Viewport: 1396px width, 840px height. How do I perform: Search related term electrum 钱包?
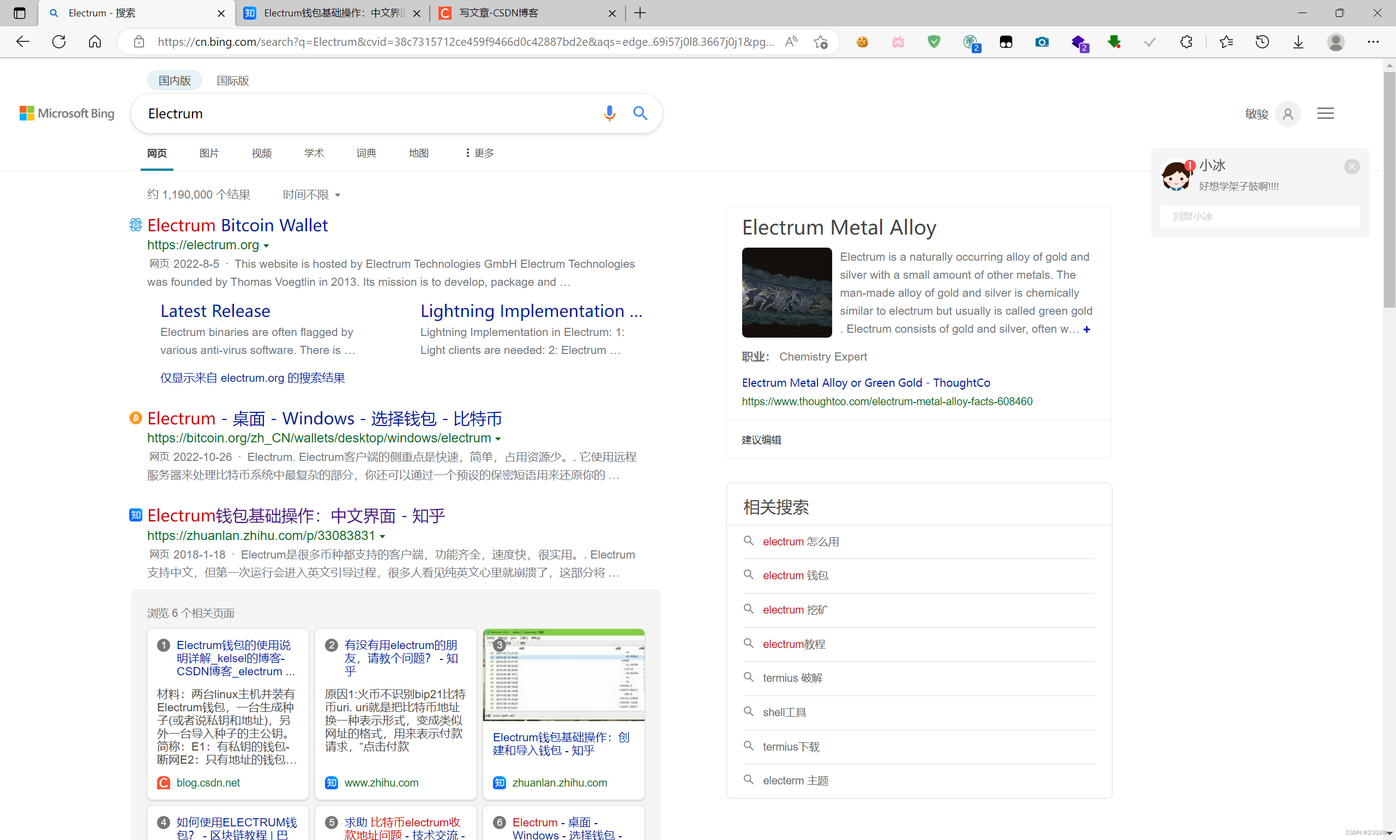tap(795, 575)
